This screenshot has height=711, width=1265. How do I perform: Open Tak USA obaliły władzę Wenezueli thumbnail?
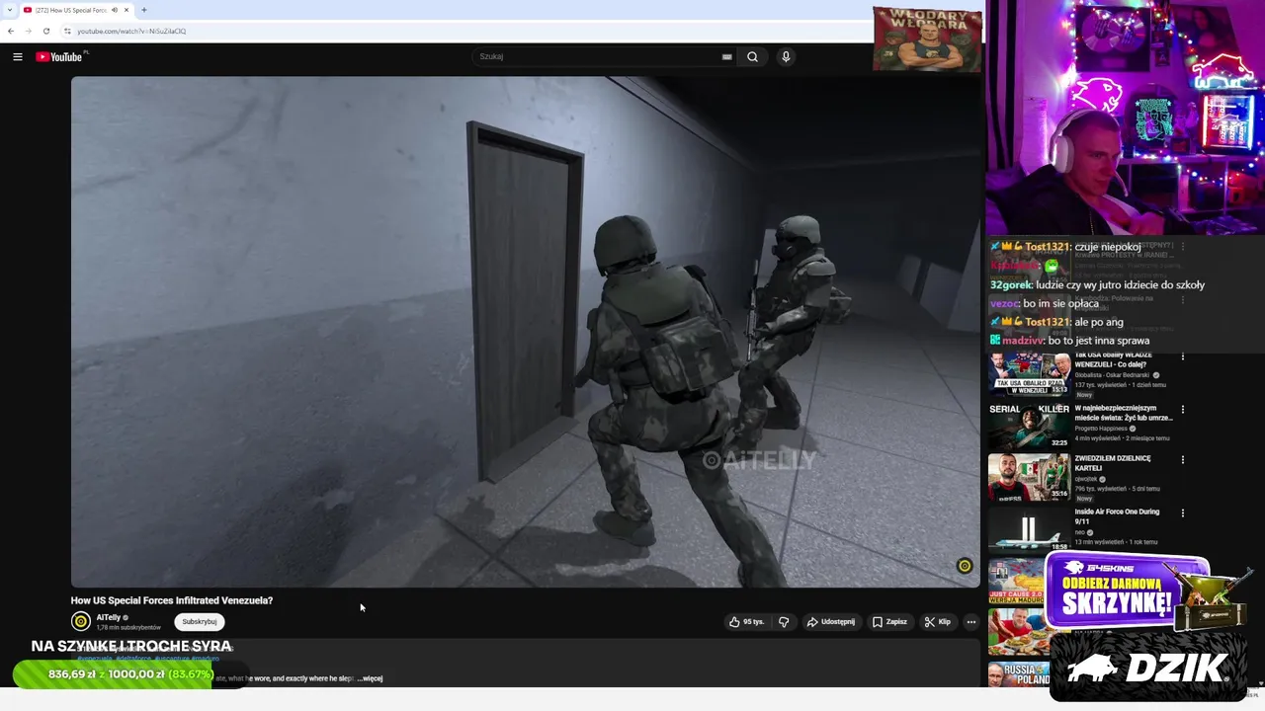pos(1029,374)
